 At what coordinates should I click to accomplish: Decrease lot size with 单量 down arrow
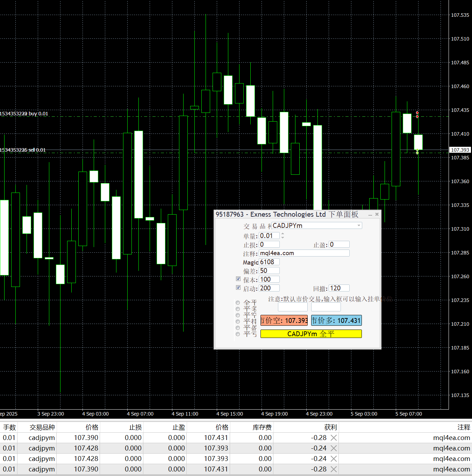pyautogui.click(x=283, y=238)
